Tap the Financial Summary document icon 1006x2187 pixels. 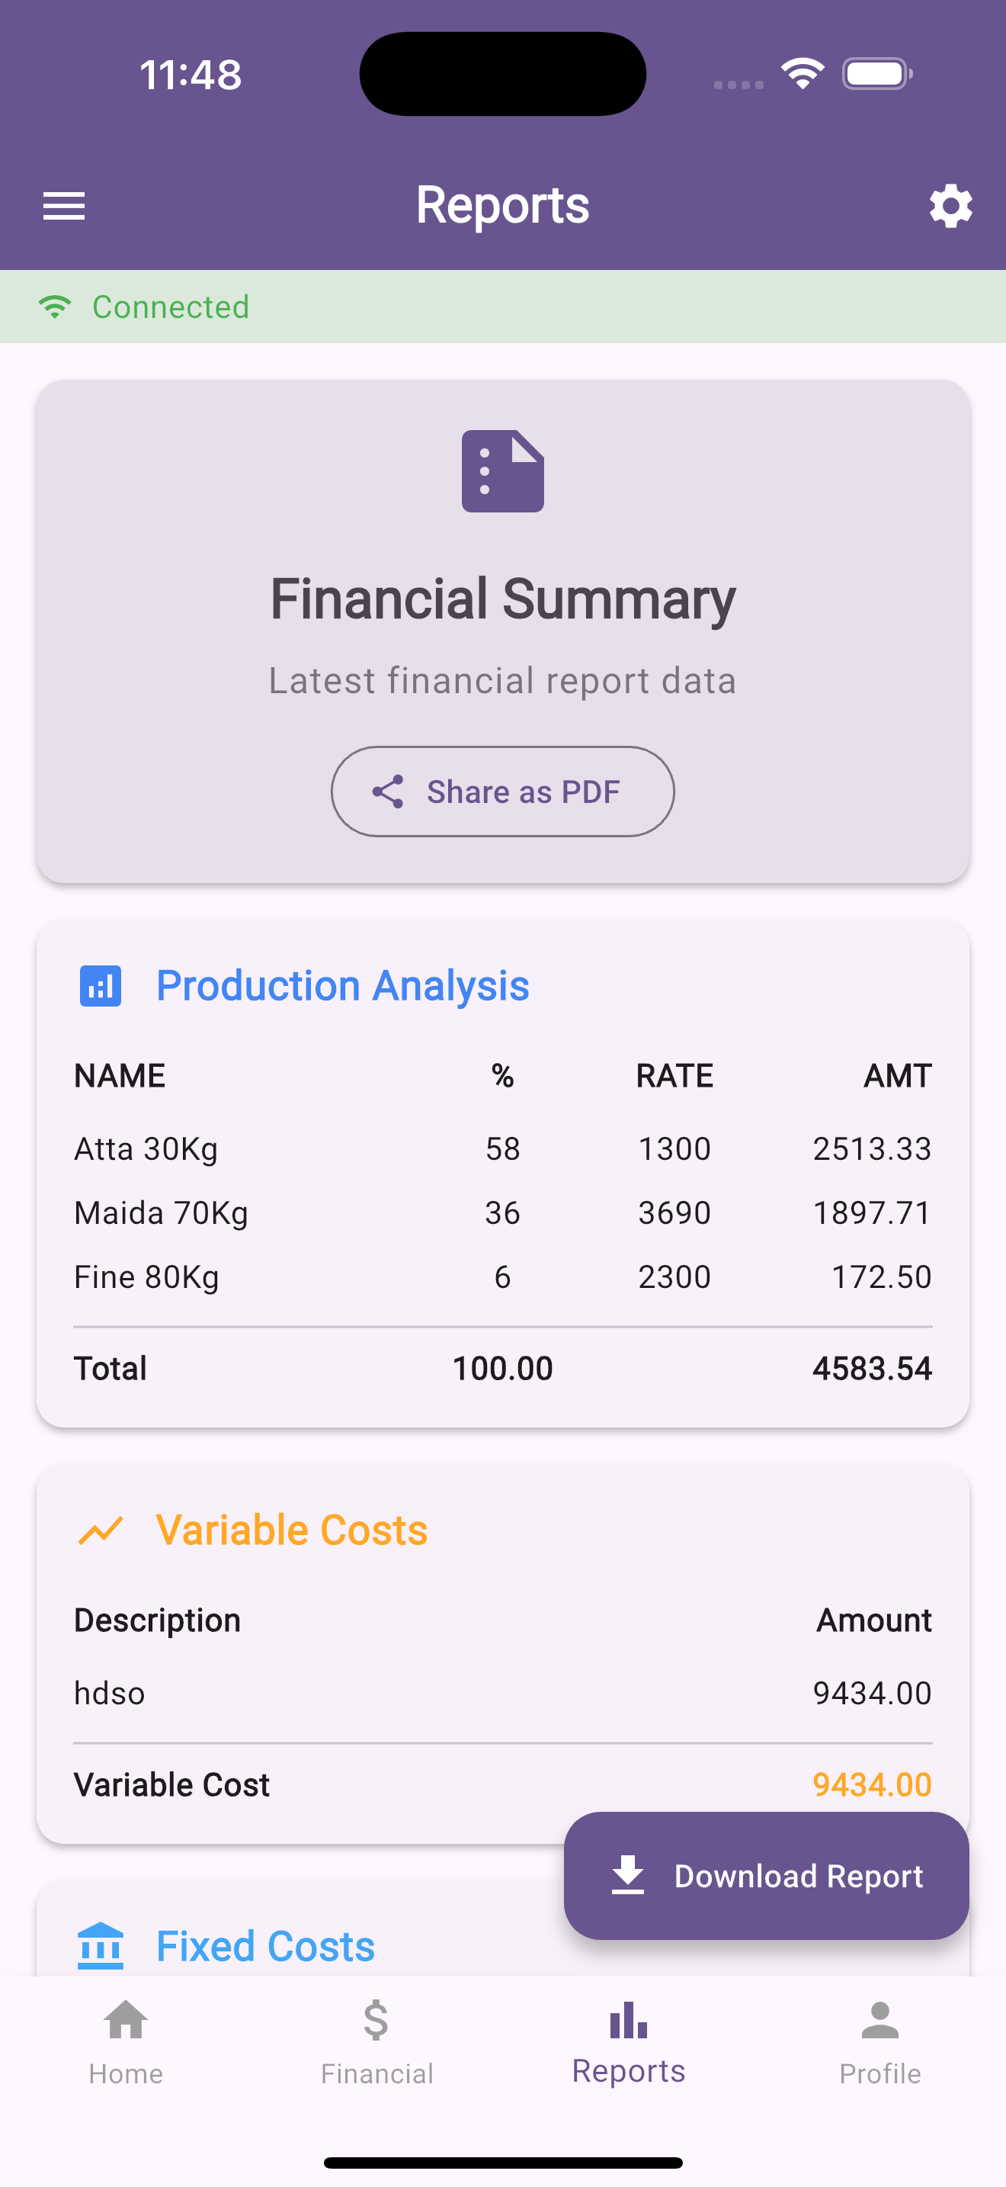point(503,471)
